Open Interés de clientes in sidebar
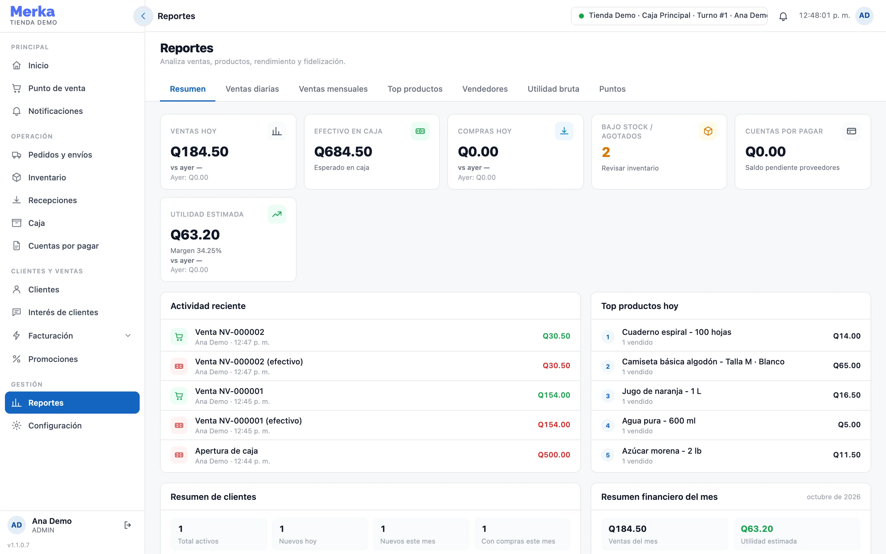This screenshot has height=554, width=886. [72, 312]
